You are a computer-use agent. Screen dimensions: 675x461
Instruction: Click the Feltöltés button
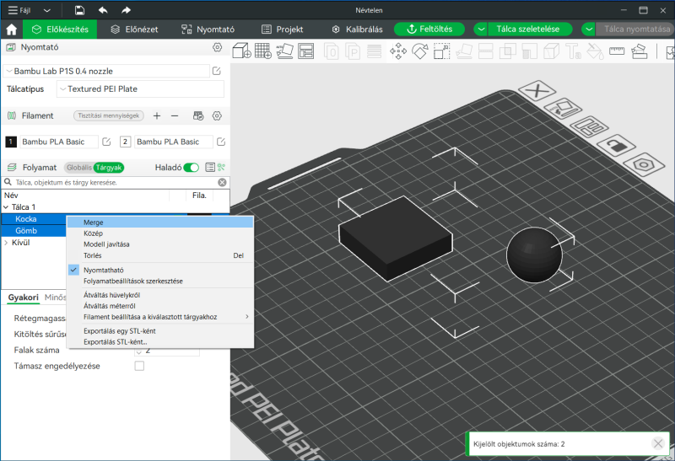coord(429,29)
